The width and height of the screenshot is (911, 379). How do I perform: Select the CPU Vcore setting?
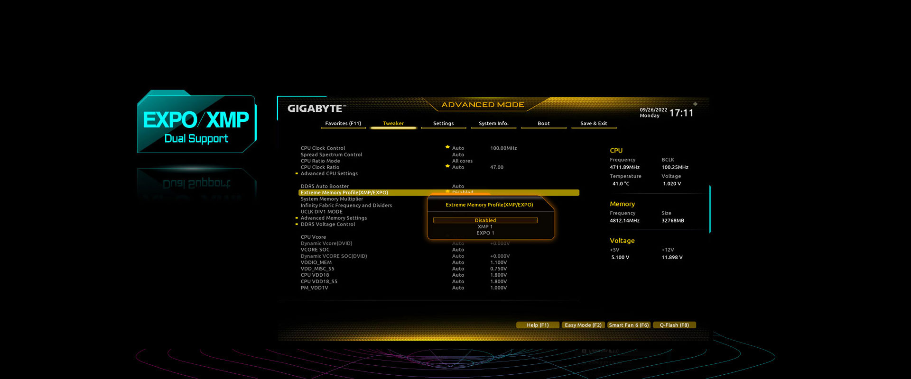click(x=313, y=237)
